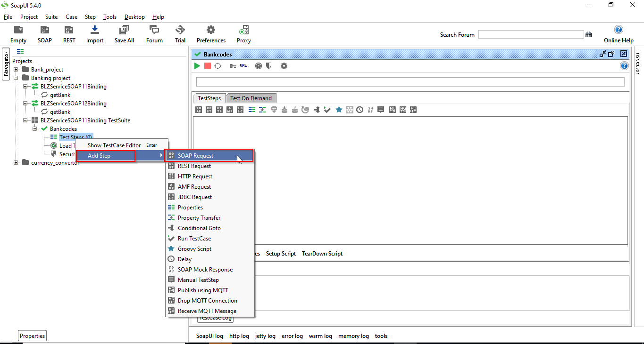Open the Proxy settings
Image resolution: width=644 pixels, height=344 pixels.
point(243,33)
